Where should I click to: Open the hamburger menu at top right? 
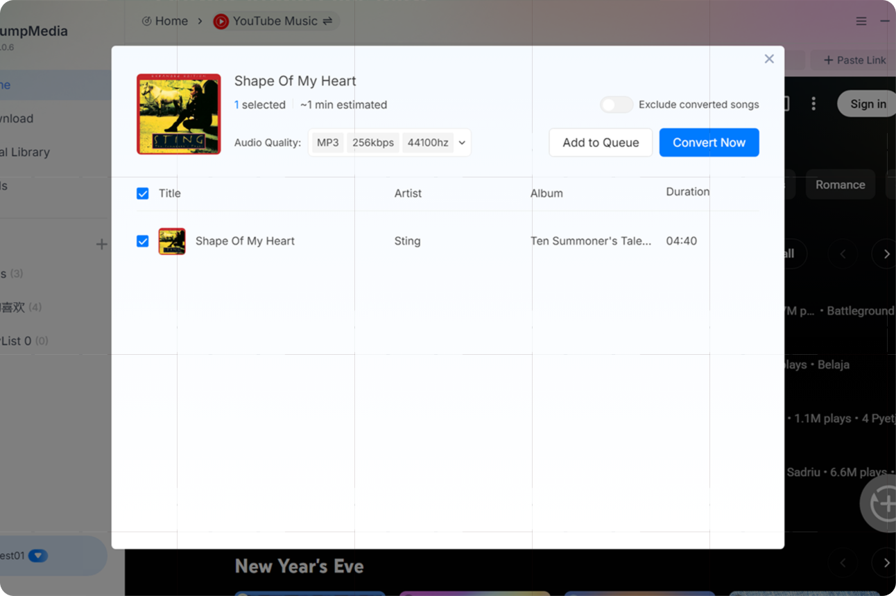(861, 21)
